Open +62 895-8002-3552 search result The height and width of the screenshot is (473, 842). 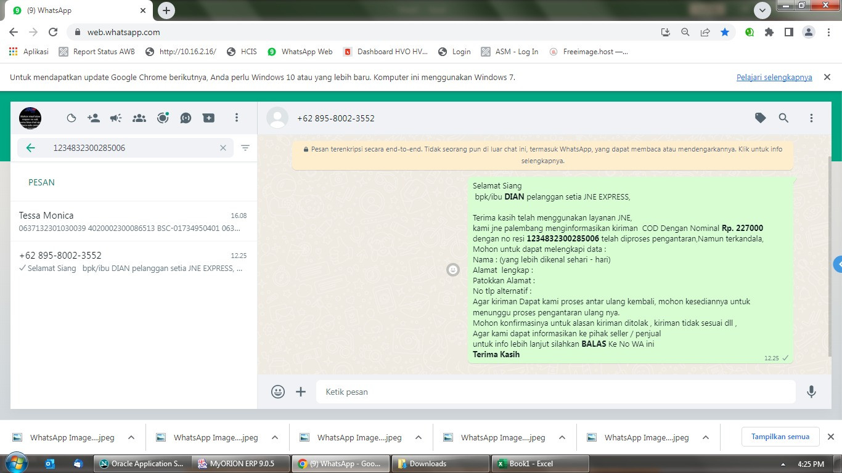[x=134, y=261]
